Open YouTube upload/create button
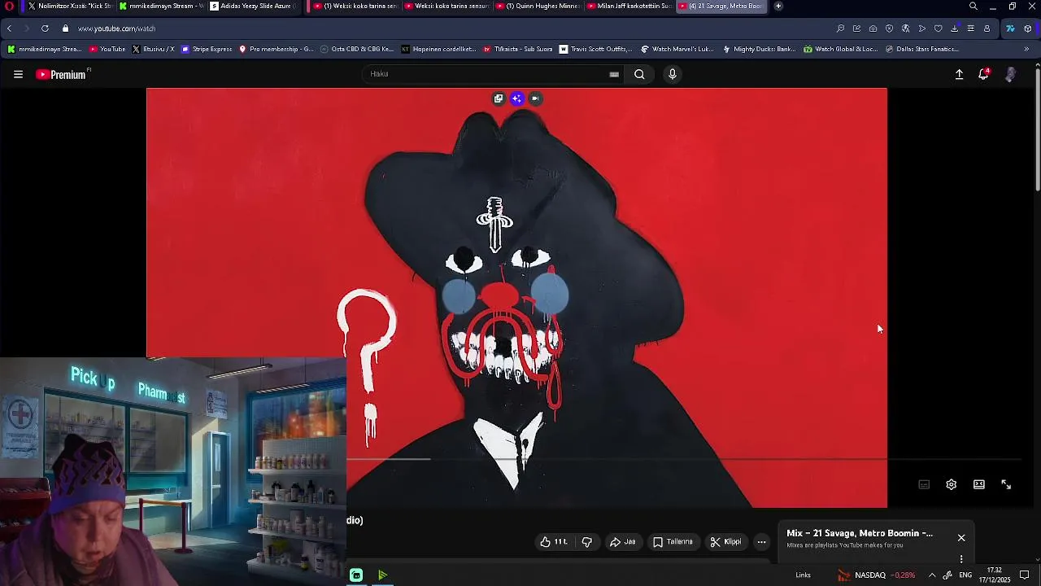Image resolution: width=1041 pixels, height=586 pixels. coord(959,74)
